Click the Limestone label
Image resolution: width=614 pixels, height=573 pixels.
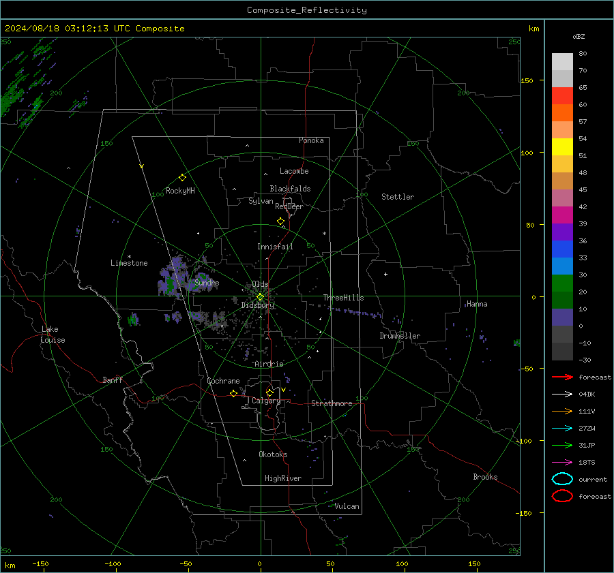click(x=129, y=263)
